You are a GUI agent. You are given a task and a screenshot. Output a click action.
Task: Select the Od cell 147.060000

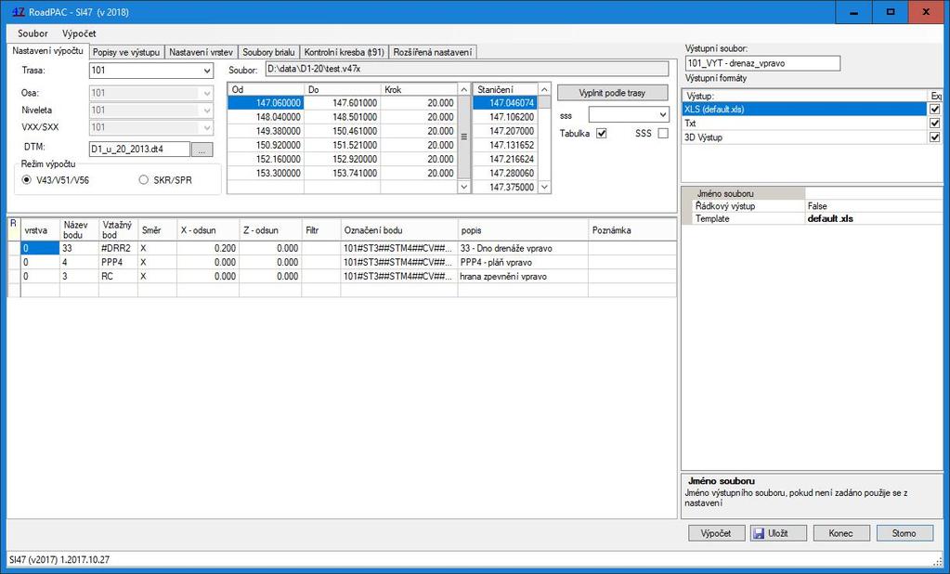266,103
